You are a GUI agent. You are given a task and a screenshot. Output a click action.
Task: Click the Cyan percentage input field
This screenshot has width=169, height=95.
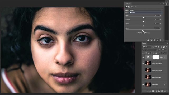pyautogui.click(x=157, y=15)
